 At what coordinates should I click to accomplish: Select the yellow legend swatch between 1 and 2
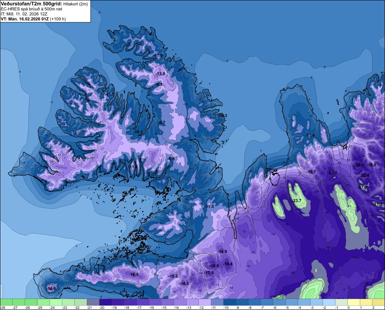click(x=366, y=302)
